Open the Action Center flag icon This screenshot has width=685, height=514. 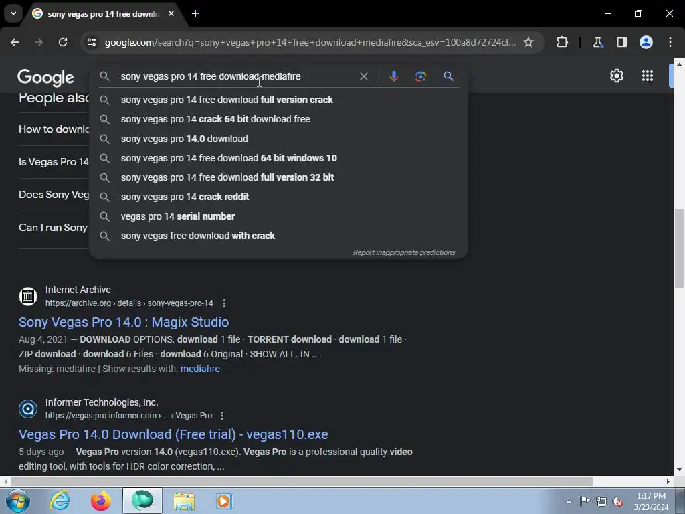pos(585,501)
